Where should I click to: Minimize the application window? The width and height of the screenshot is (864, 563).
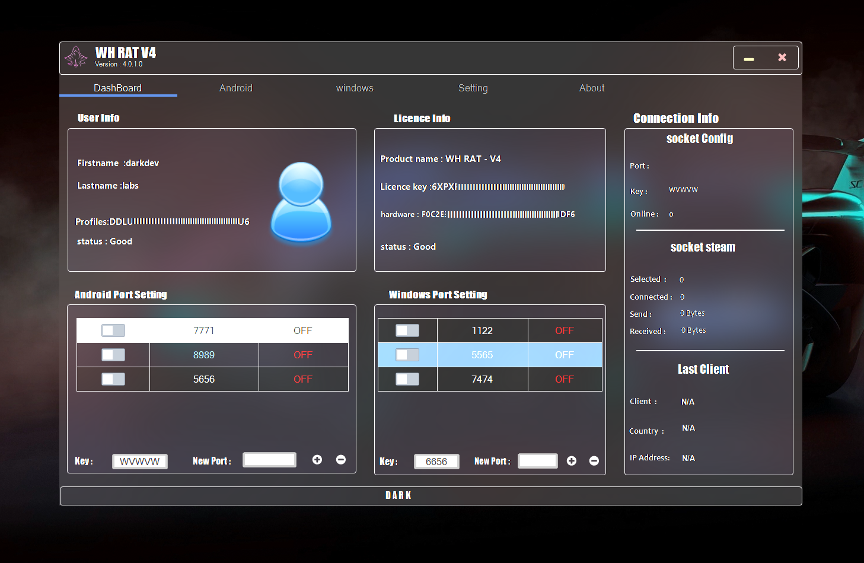point(749,58)
